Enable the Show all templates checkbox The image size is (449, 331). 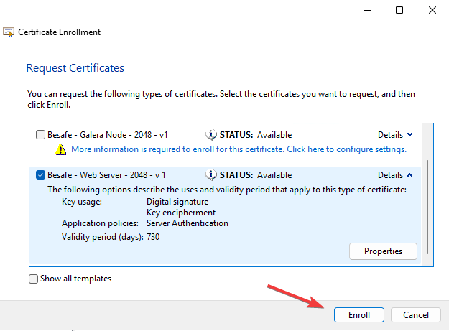pos(33,279)
